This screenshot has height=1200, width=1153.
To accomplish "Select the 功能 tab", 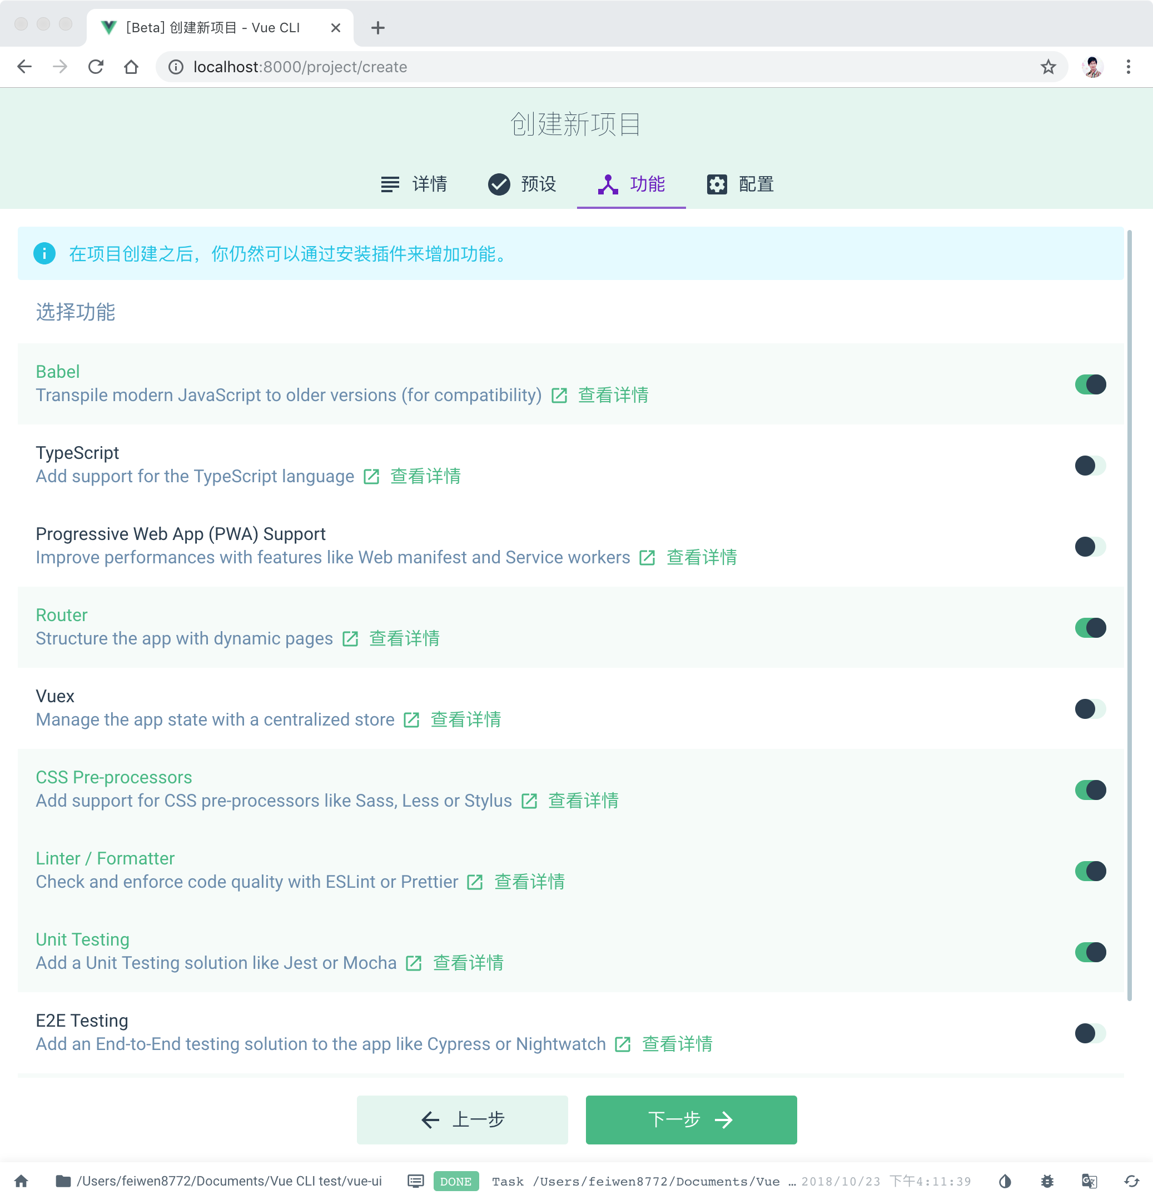I will pyautogui.click(x=631, y=184).
